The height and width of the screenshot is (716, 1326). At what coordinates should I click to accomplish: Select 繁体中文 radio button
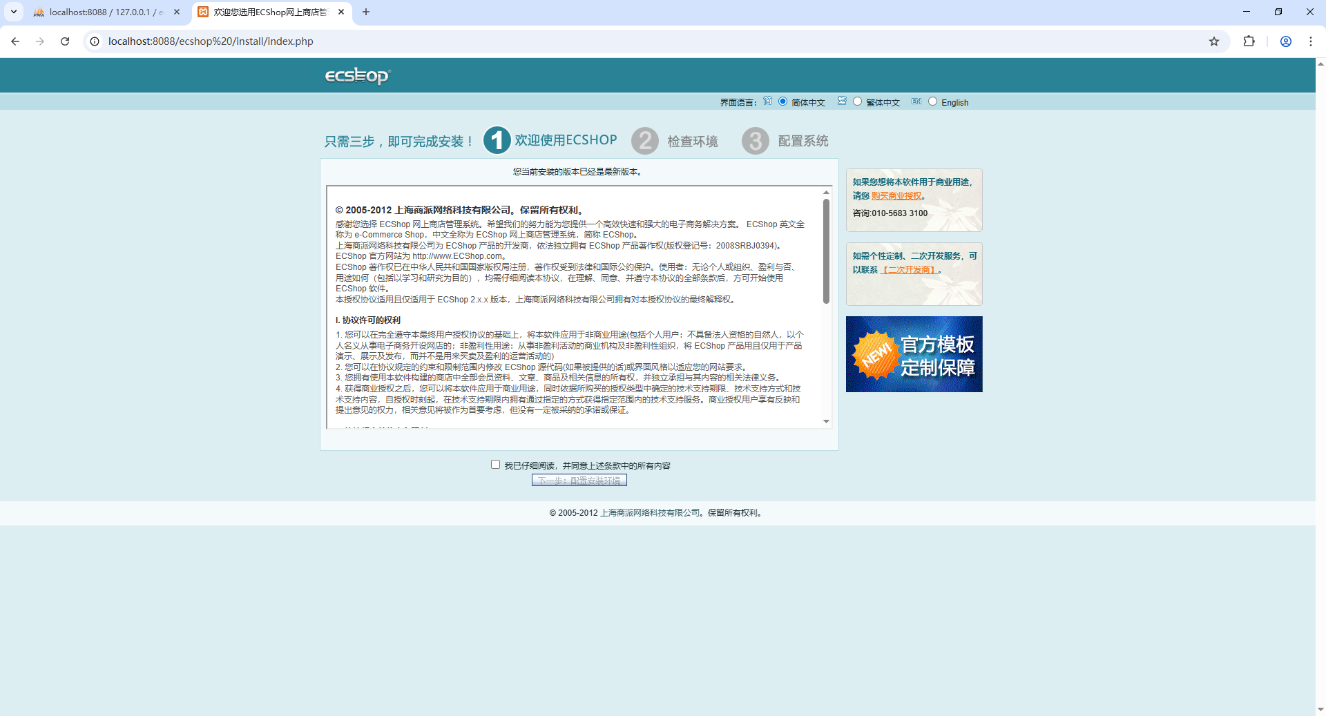point(857,101)
